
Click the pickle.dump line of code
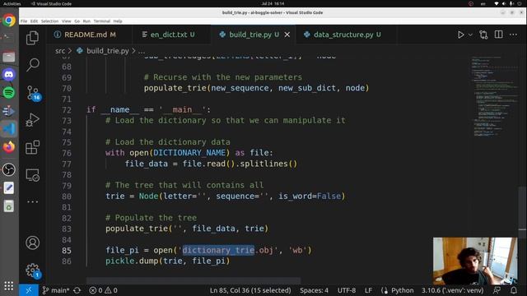[x=168, y=261]
